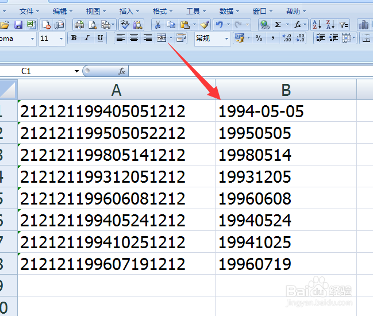Click the send as email attachment icon
The width and height of the screenshot is (373, 316).
(59, 25)
